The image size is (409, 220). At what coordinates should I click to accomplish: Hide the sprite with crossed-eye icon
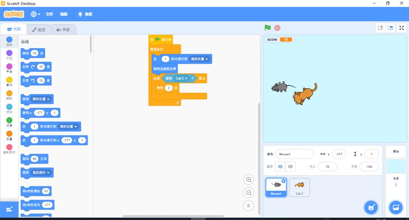(x=290, y=167)
